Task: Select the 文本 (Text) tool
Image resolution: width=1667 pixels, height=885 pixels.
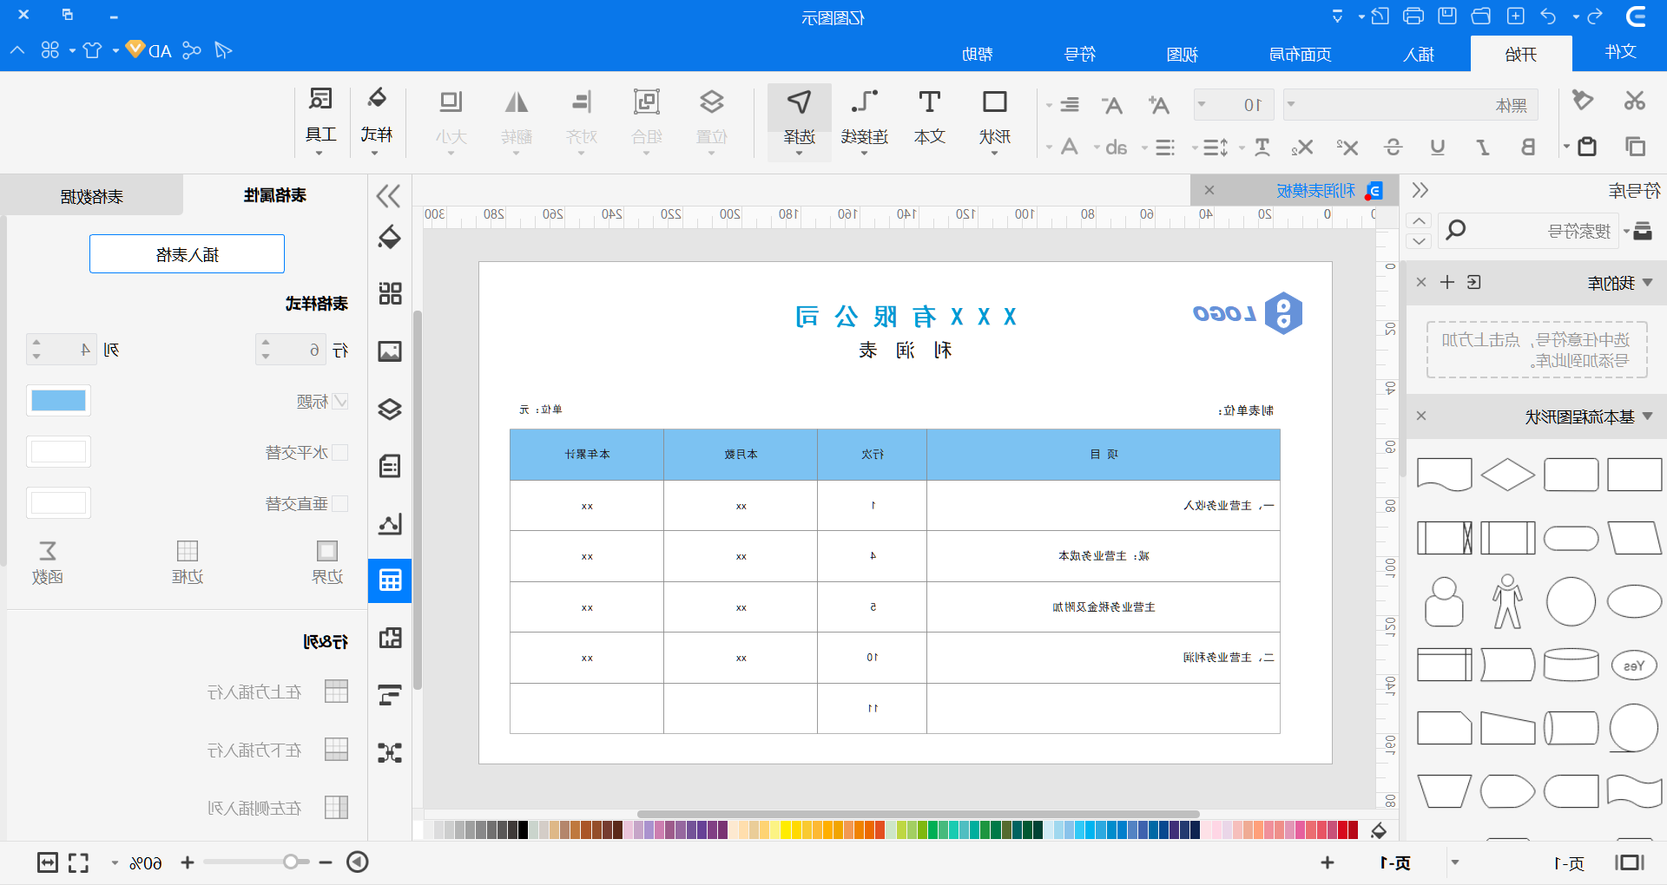Action: 930,116
